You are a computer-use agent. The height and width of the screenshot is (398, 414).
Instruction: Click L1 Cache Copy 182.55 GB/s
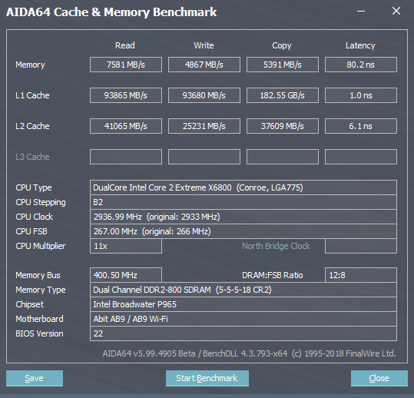click(283, 95)
